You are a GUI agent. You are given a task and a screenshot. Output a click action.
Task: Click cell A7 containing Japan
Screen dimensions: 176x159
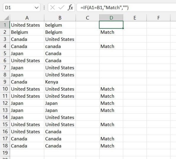click(x=27, y=68)
